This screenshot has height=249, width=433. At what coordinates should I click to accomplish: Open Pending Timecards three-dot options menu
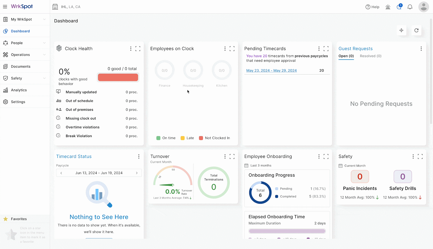click(319, 49)
